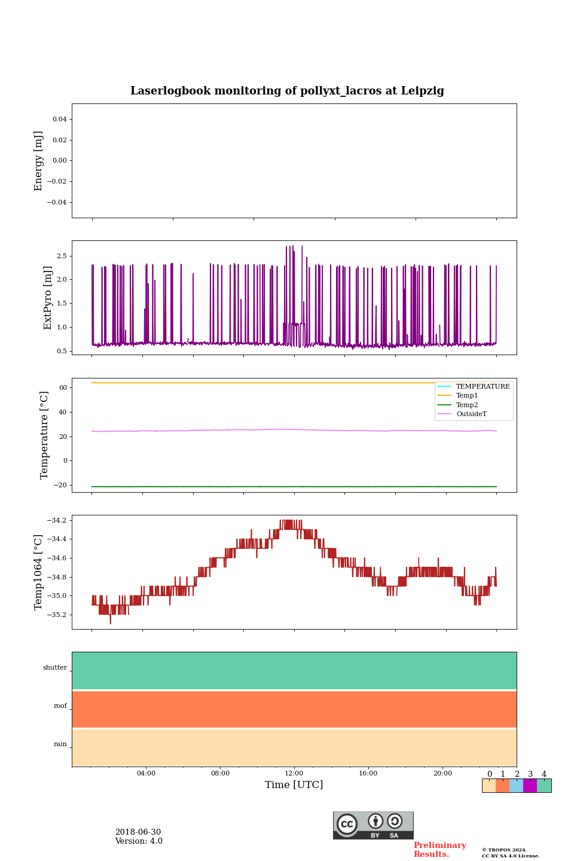Viewport: 574px width, 861px height.
Task: Click the '12:00' time tick label
Action: [x=294, y=773]
